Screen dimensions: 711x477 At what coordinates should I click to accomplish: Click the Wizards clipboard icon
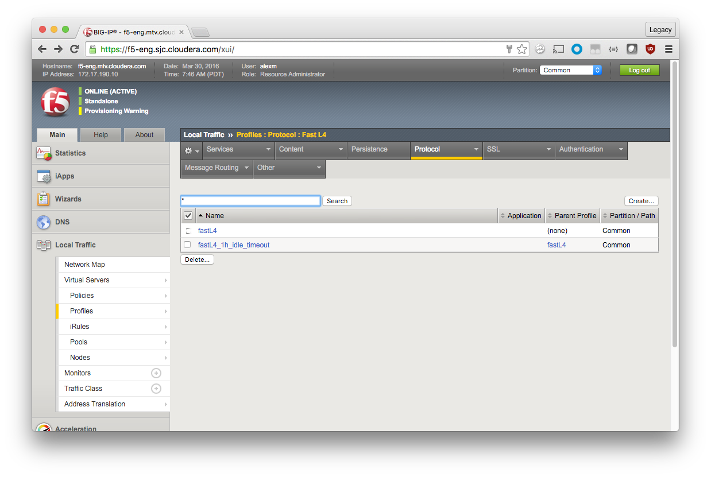click(44, 199)
